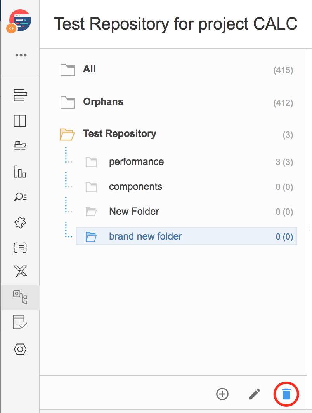Open the backlog icon in sidebar
Screen dimensions: 312x413
[x=20, y=95]
